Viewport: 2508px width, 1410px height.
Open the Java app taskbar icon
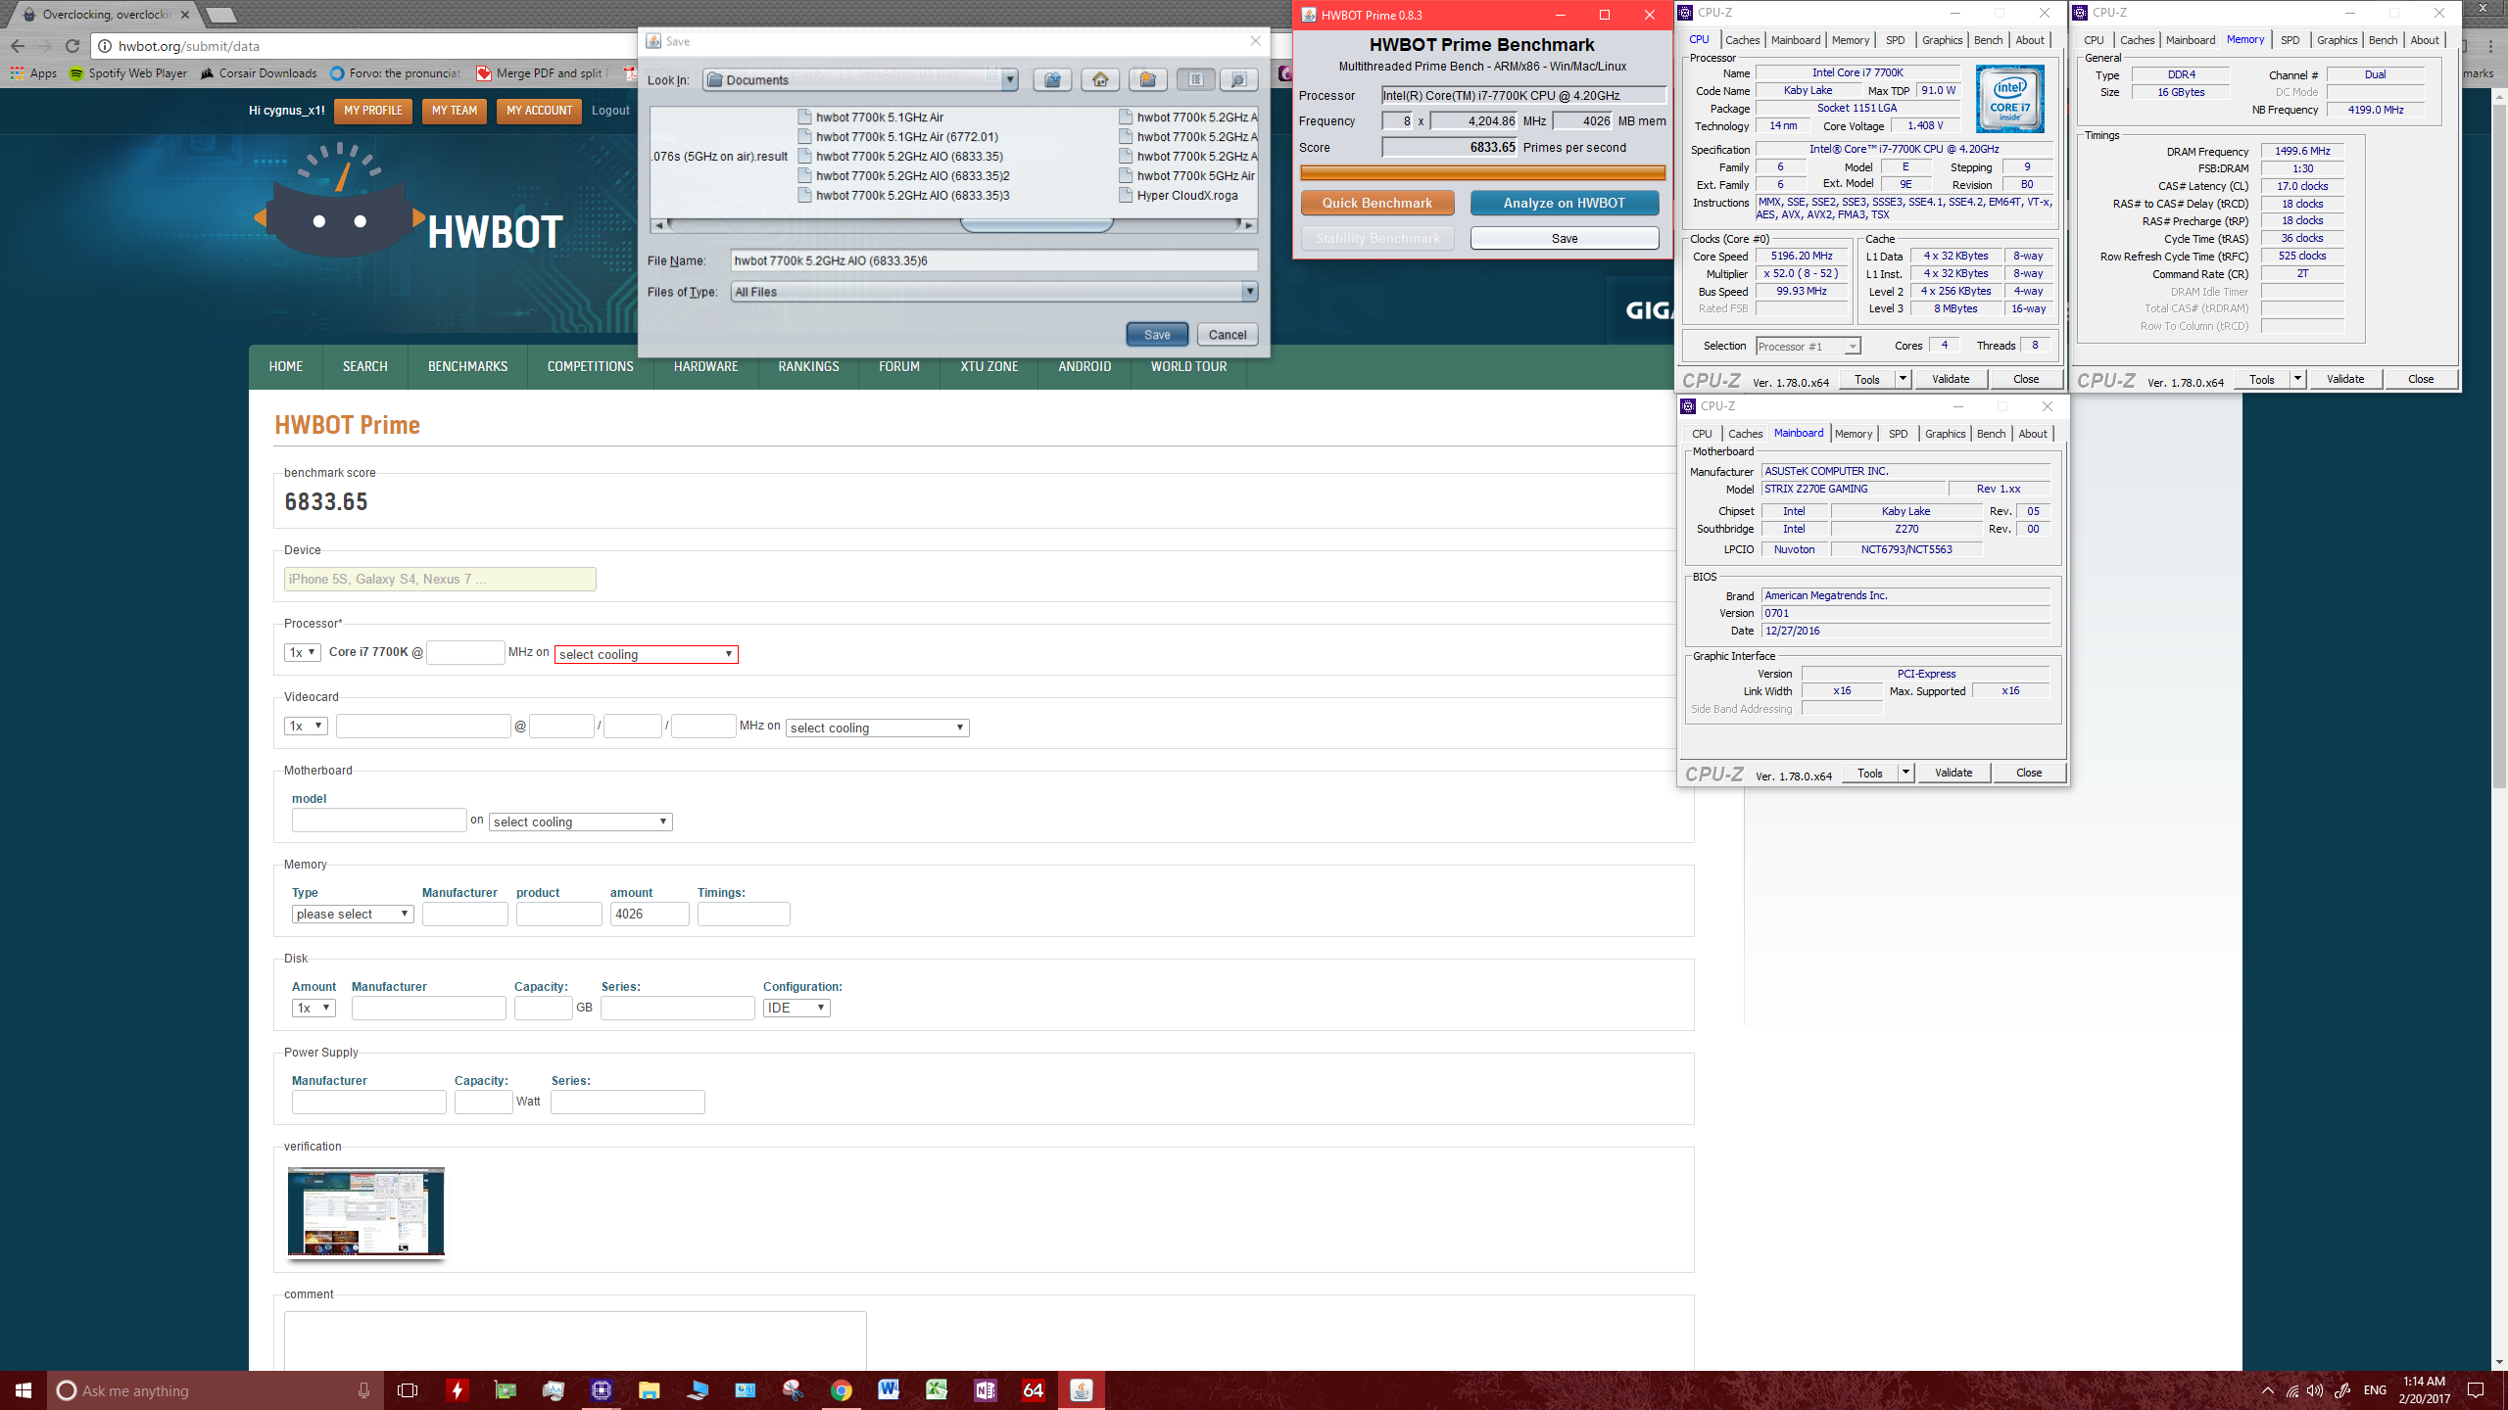coord(1081,1390)
